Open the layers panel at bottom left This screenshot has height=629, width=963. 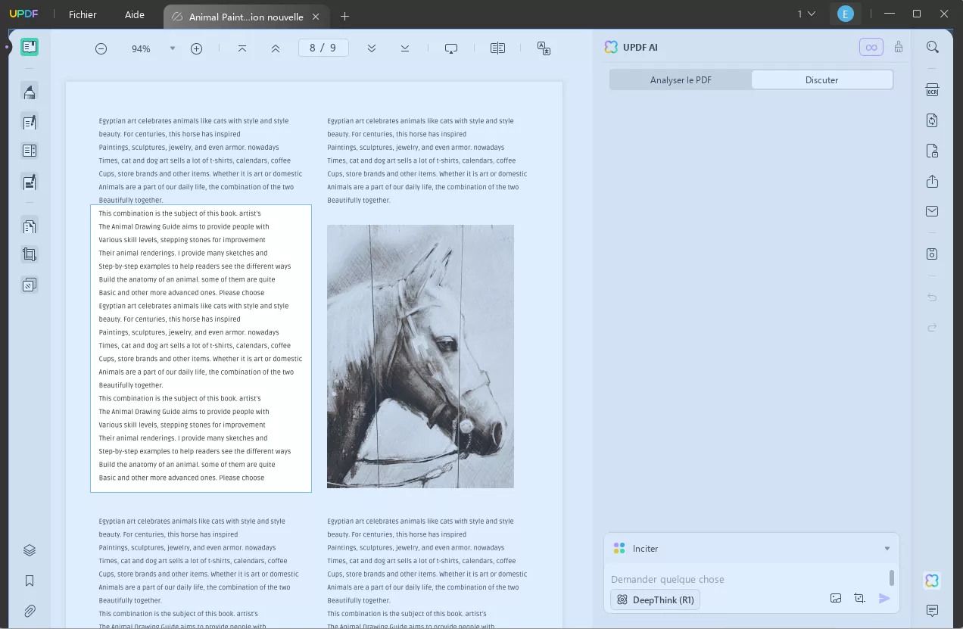click(x=29, y=550)
